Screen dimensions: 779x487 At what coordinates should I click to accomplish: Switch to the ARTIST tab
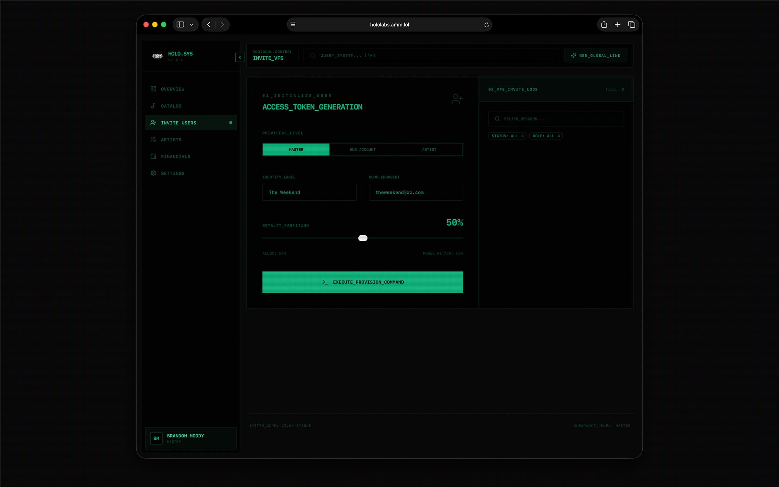tap(429, 149)
